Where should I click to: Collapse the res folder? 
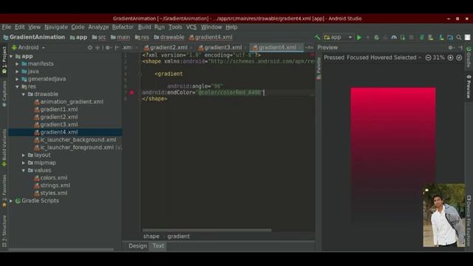[x=17, y=87]
